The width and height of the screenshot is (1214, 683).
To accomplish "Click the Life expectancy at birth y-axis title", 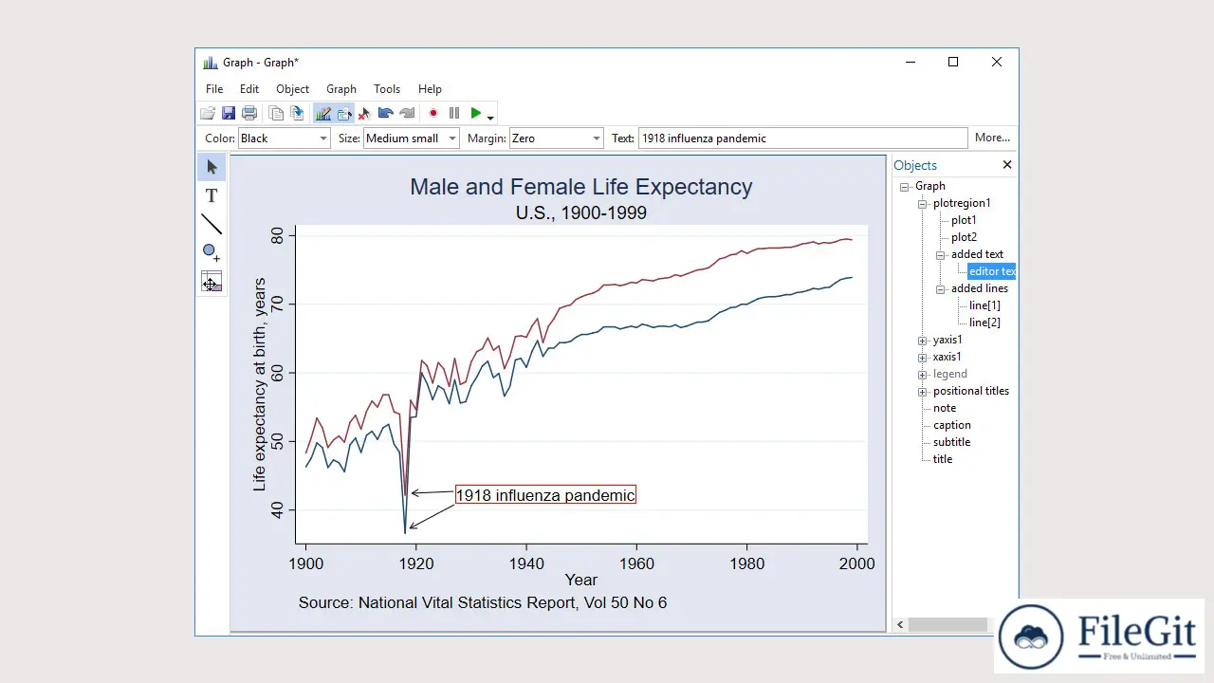I will [x=260, y=384].
